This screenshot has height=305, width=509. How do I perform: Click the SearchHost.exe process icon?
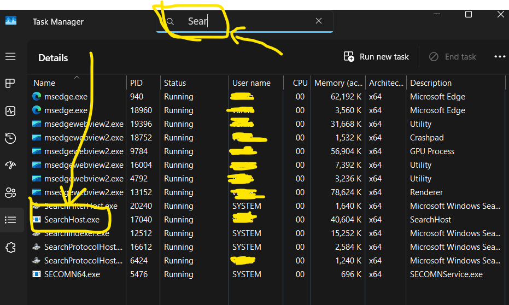coord(36,219)
